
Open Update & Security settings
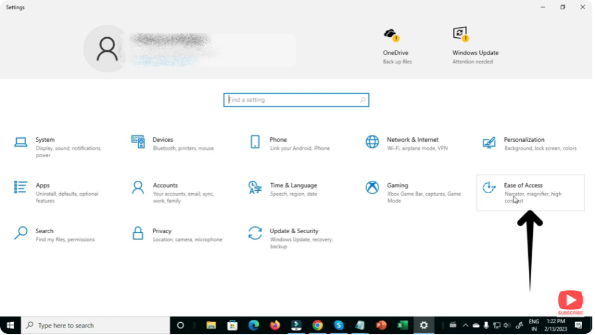pos(293,231)
